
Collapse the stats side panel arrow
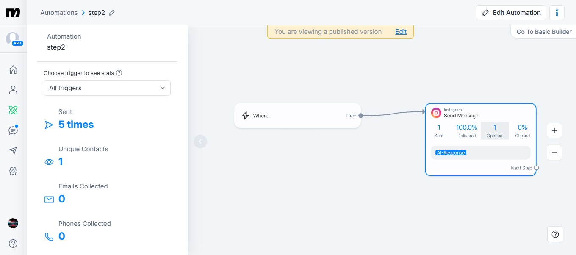tap(200, 141)
